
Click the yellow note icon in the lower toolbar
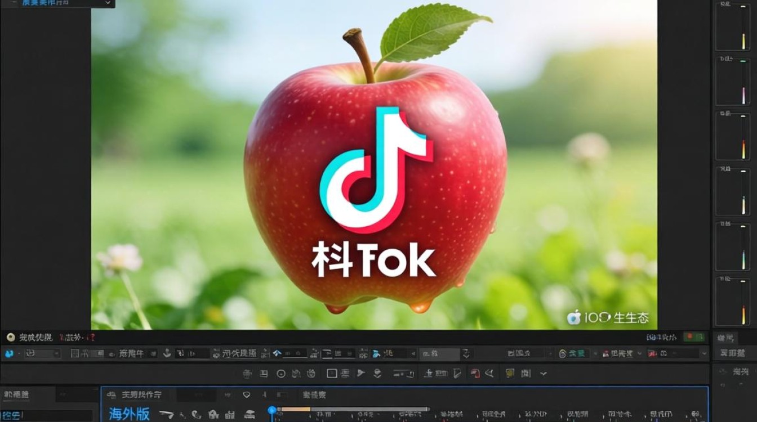[x=510, y=373]
